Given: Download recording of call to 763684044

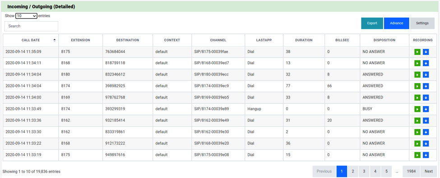Looking at the screenshot, I should (426, 52).
